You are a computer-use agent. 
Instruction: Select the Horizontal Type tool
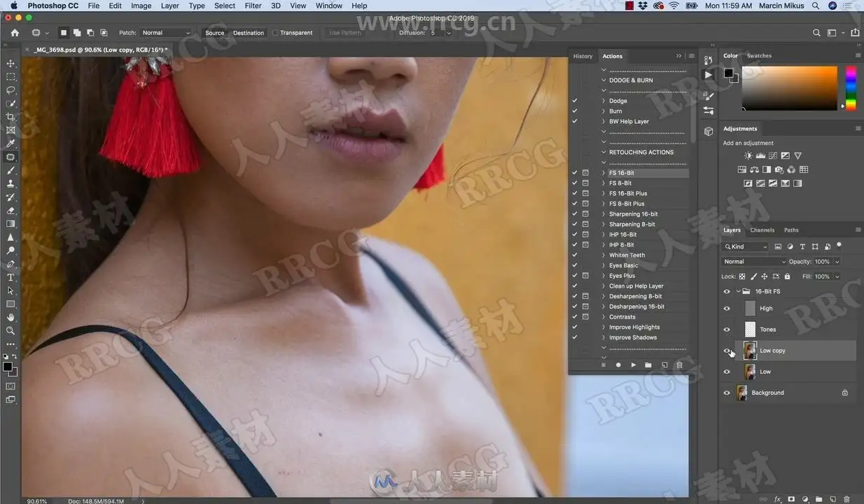pyautogui.click(x=11, y=277)
